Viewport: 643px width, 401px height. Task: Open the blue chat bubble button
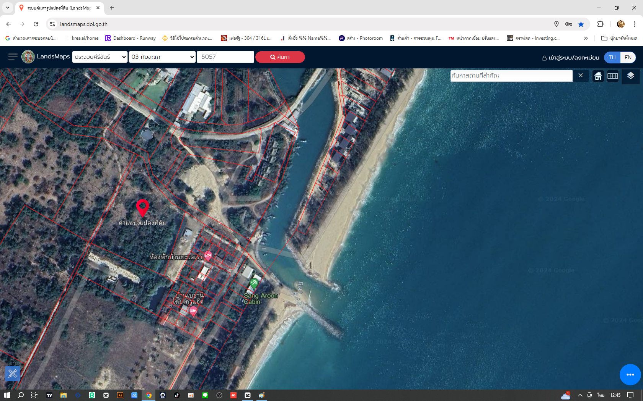pos(630,375)
